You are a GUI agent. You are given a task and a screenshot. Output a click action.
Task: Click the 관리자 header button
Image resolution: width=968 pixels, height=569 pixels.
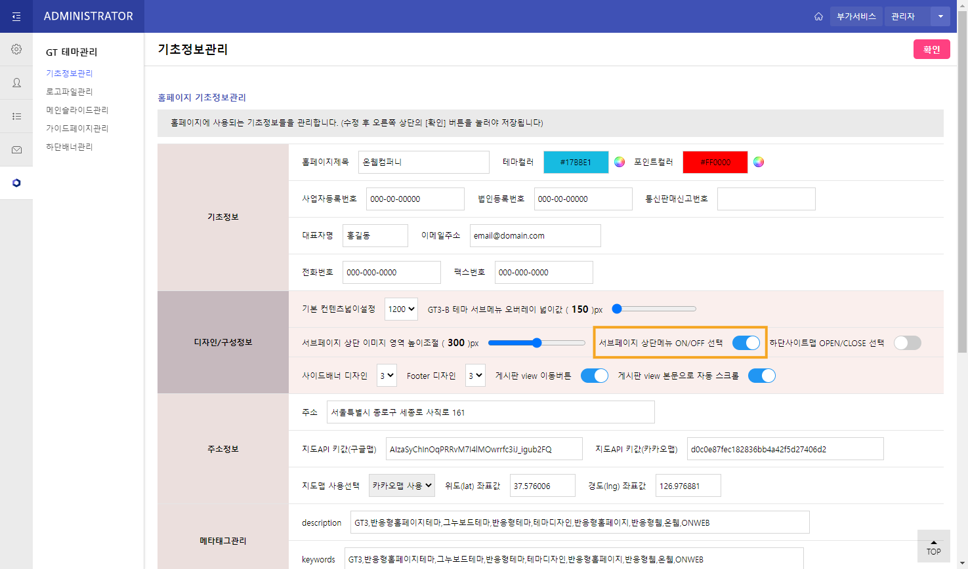coord(908,16)
